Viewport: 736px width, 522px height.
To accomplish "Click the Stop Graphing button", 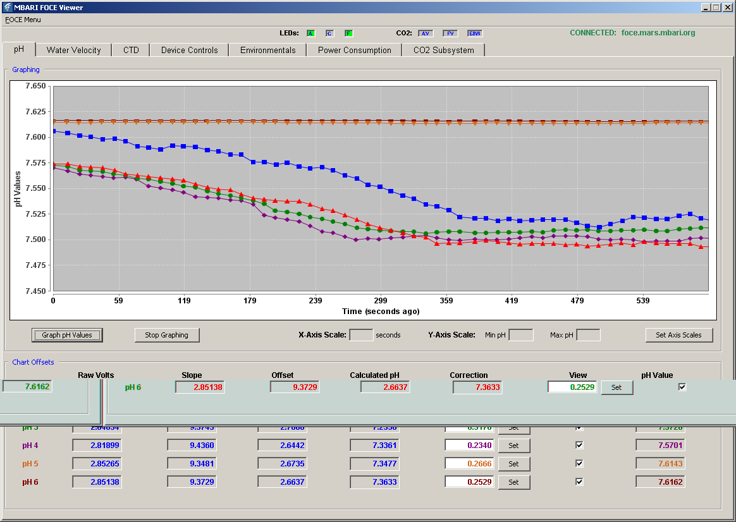I will click(167, 335).
